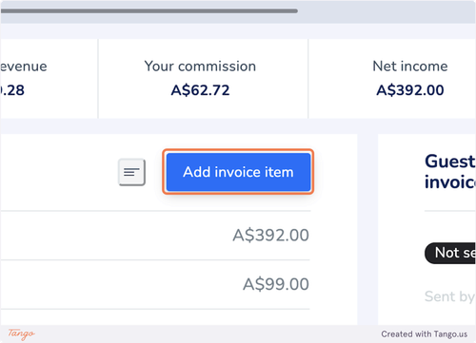476x343 pixels.
Task: Click the Add invoice item button
Action: click(x=238, y=172)
